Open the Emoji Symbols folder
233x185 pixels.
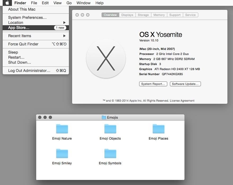[110, 153]
